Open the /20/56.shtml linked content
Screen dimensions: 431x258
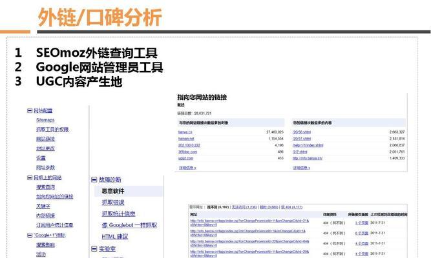pyautogui.click(x=302, y=132)
